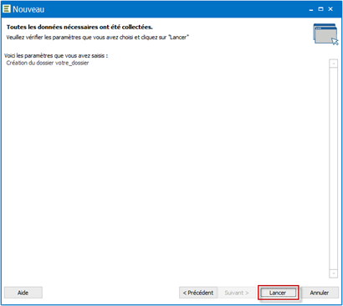Maximize the Nouveau window
Screen dimensions: 343x306
click(320, 9)
